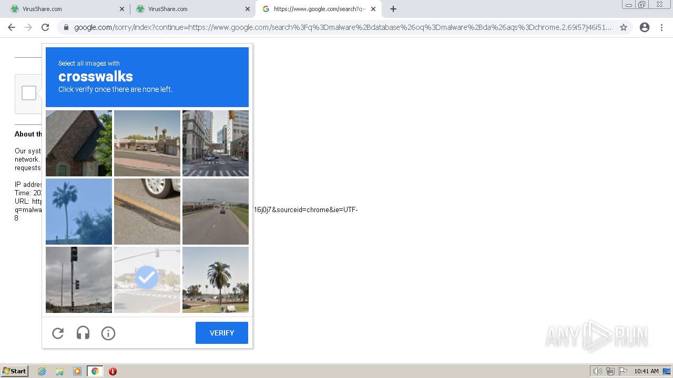Open a new browser tab
The height and width of the screenshot is (378, 673).
393,9
